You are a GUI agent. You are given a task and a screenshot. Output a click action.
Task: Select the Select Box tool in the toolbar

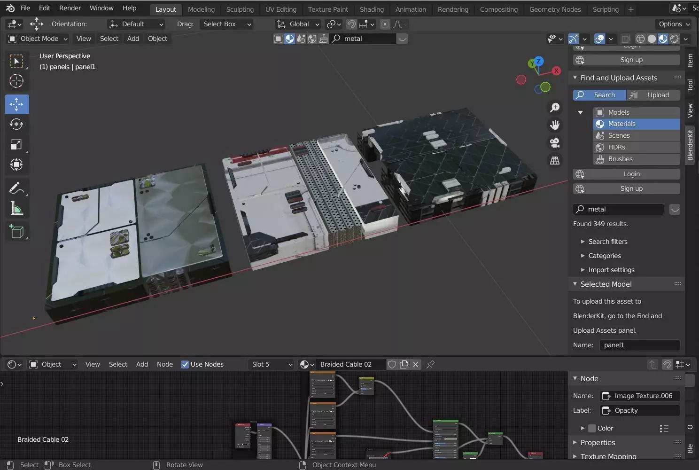[x=17, y=61]
